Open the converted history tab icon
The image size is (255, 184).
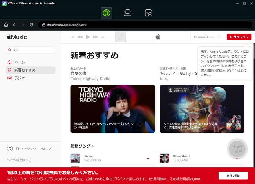[x=148, y=13]
